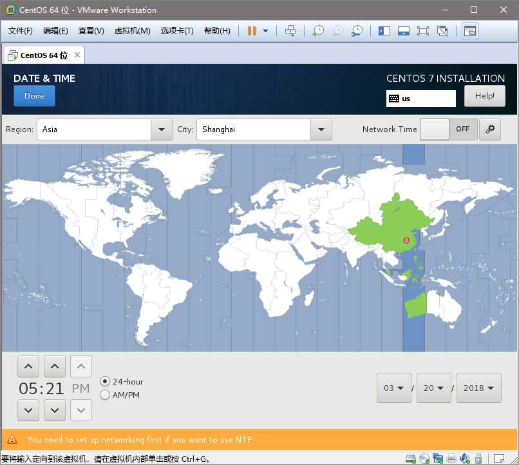Viewport: 519px width, 465px height.
Task: Select the 24-hour radio button
Action: click(105, 382)
